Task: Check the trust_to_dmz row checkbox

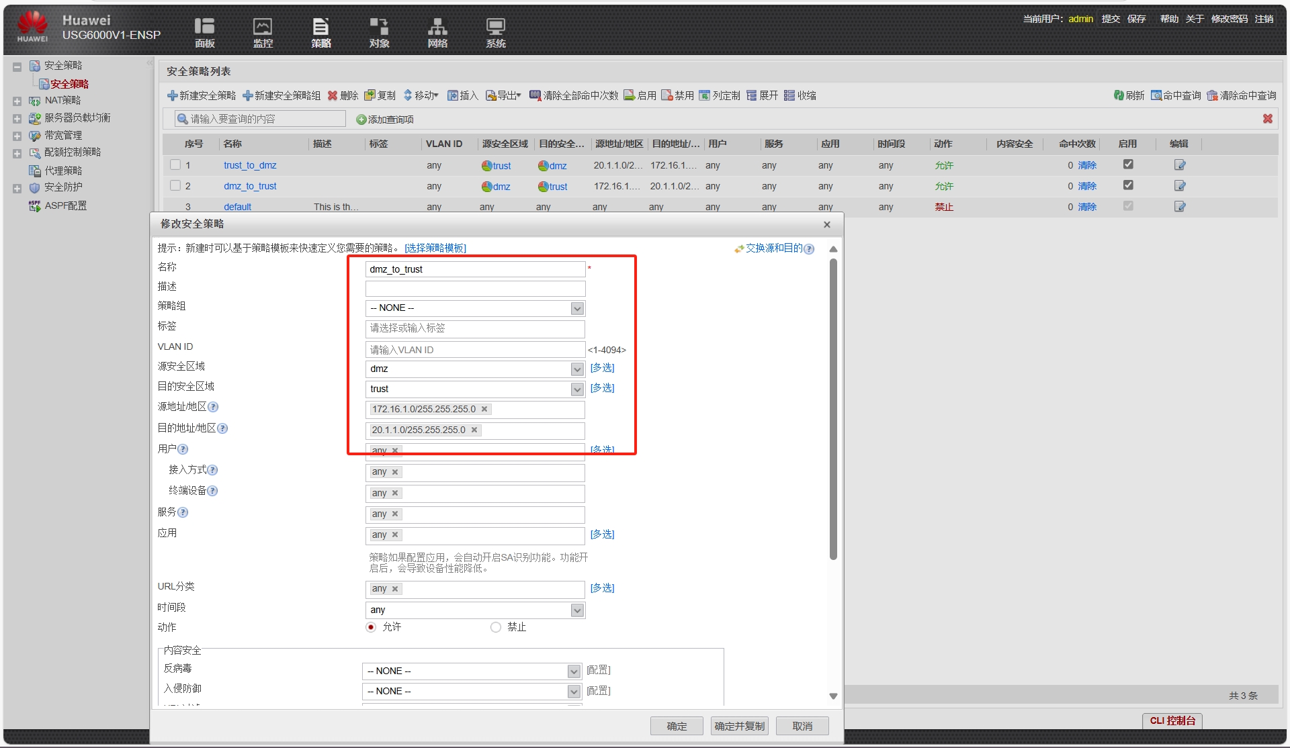Action: [175, 165]
